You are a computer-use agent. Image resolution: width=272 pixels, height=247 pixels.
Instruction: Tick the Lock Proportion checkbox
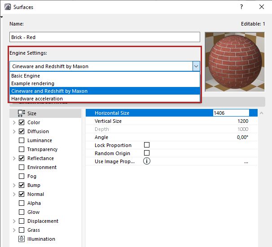point(147,145)
